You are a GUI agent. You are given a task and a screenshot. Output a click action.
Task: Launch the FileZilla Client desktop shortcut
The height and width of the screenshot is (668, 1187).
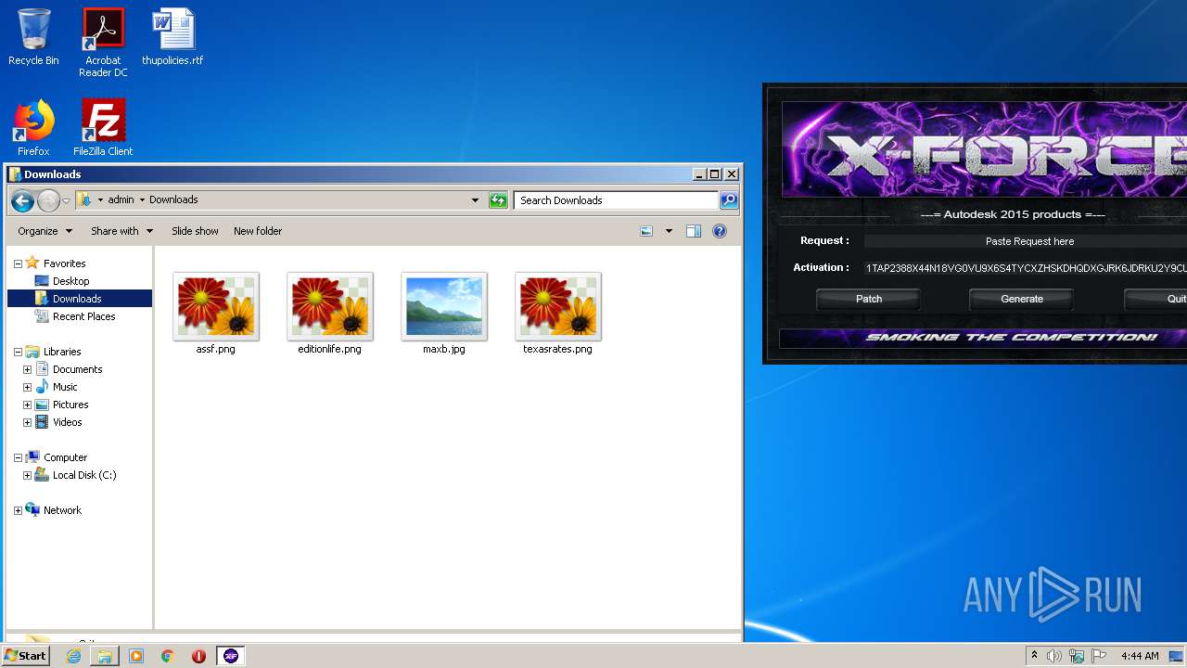click(103, 128)
